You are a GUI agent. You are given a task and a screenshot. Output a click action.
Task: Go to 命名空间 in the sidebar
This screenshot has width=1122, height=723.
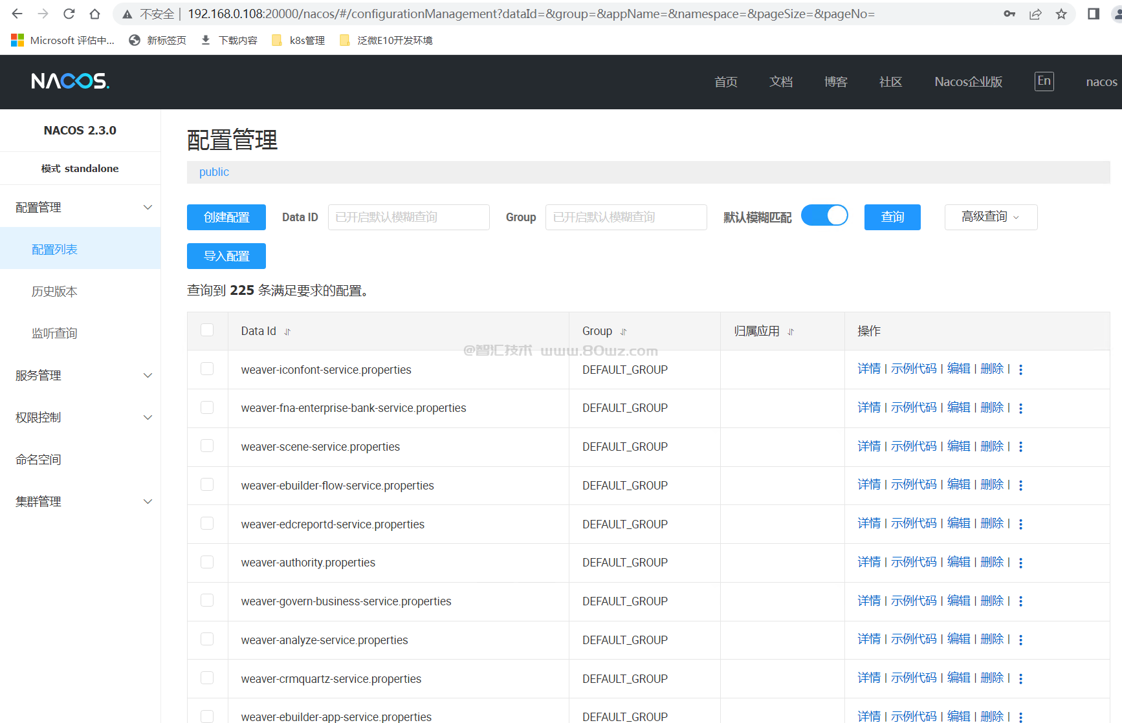(38, 459)
